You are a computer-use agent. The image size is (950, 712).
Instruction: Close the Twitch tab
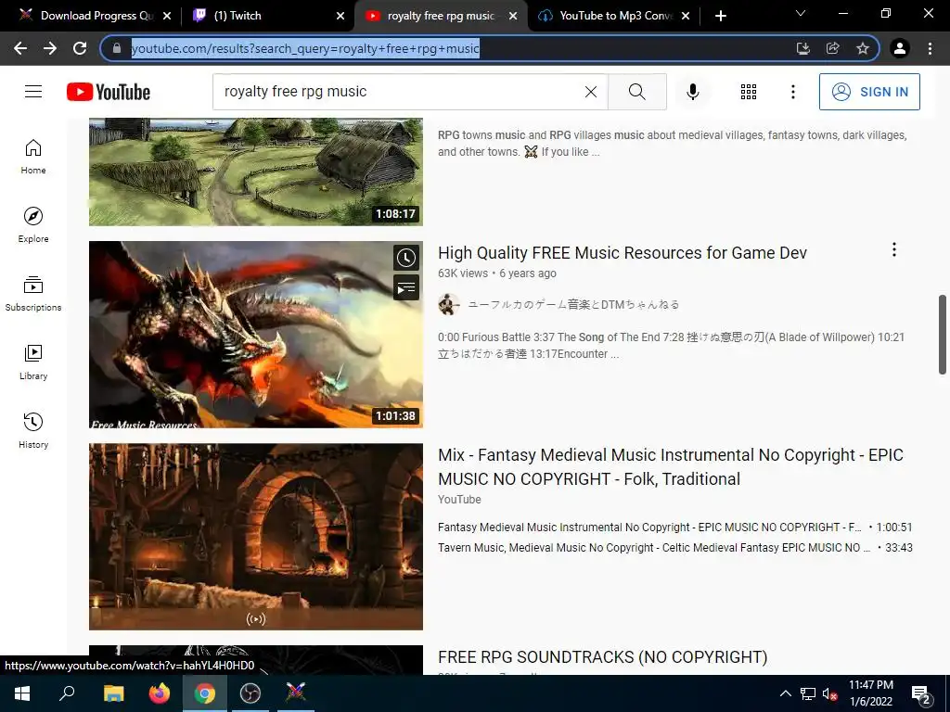(340, 16)
